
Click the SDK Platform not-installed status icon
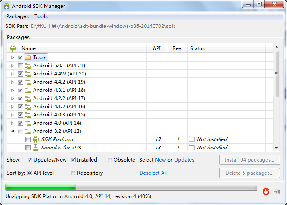coord(192,139)
